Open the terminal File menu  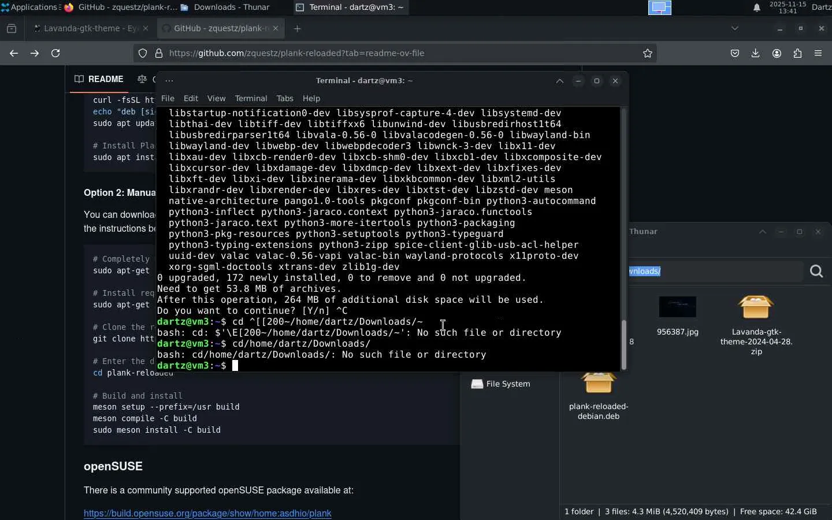coord(168,98)
